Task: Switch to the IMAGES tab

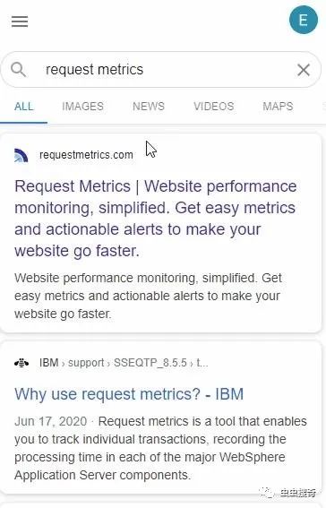Action: click(x=83, y=107)
